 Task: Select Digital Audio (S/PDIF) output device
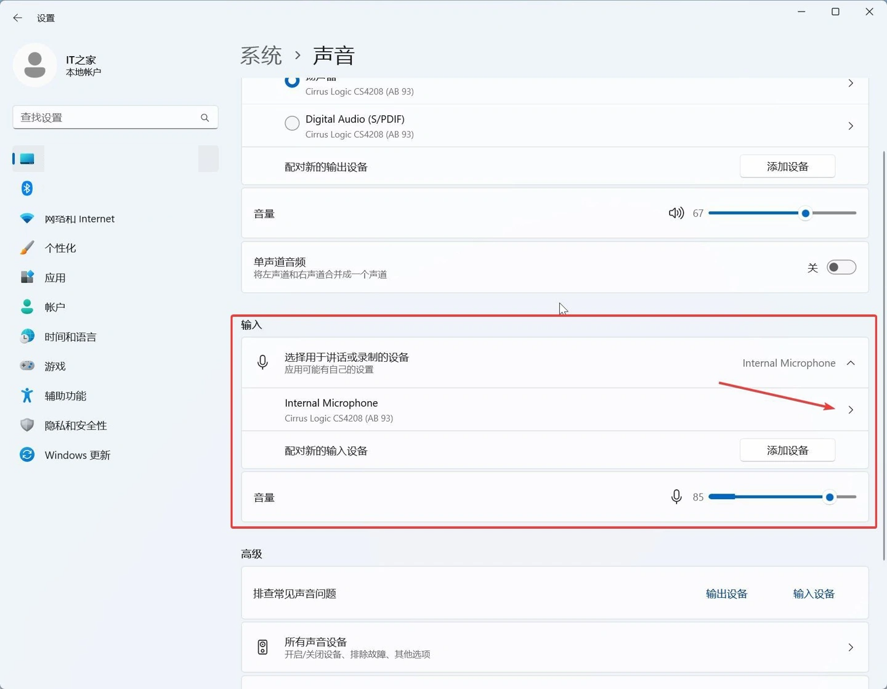coord(292,123)
